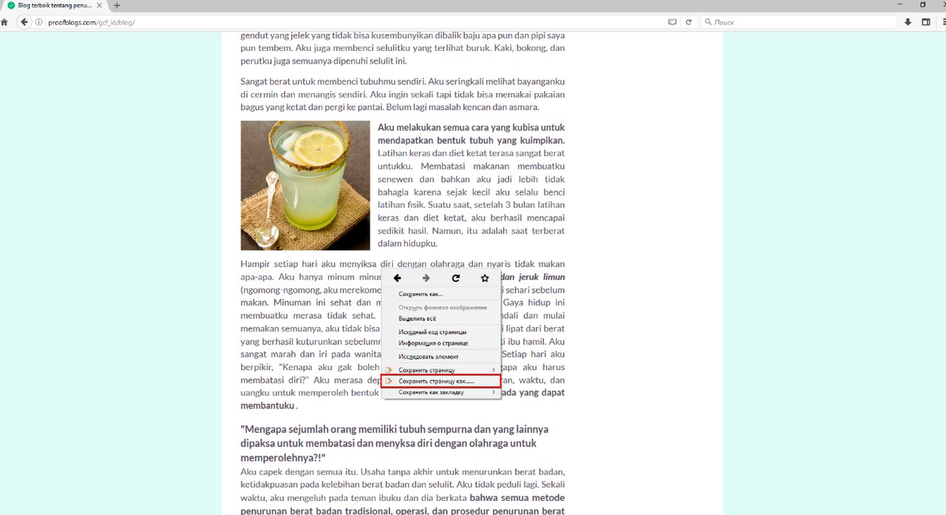Expand the 'Сохранить страницу' submenu arrow
The height and width of the screenshot is (515, 946).
[x=494, y=370]
